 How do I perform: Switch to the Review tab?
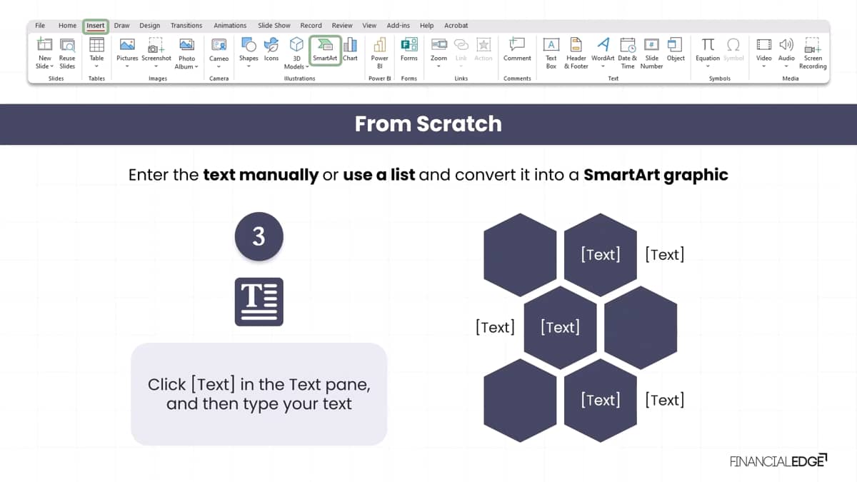pyautogui.click(x=342, y=26)
